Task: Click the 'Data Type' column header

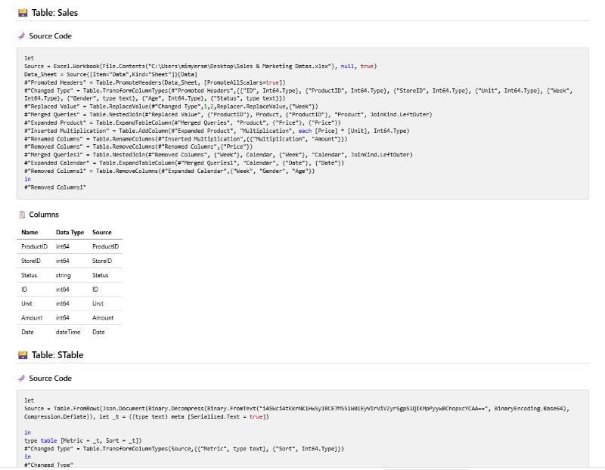Action: pos(69,232)
